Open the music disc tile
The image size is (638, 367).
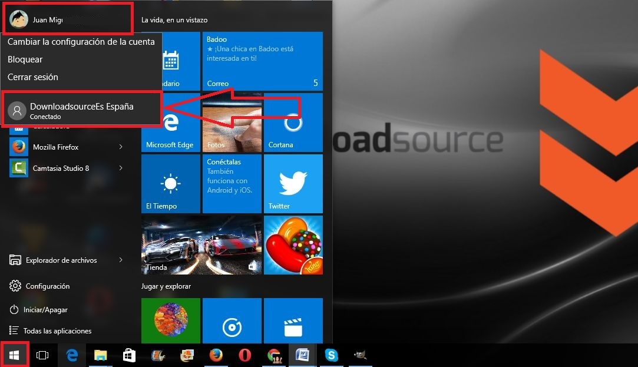(232, 320)
